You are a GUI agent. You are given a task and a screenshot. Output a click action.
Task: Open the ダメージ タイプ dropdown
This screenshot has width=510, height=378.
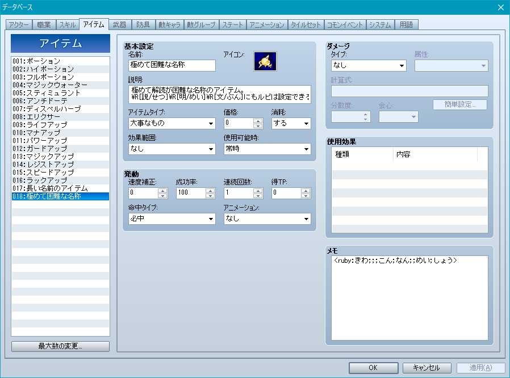pos(369,65)
